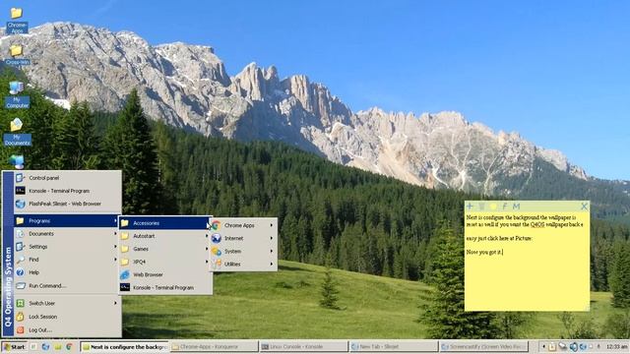The image size is (630, 354).
Task: Expand the System submenu entry
Action: (243, 251)
